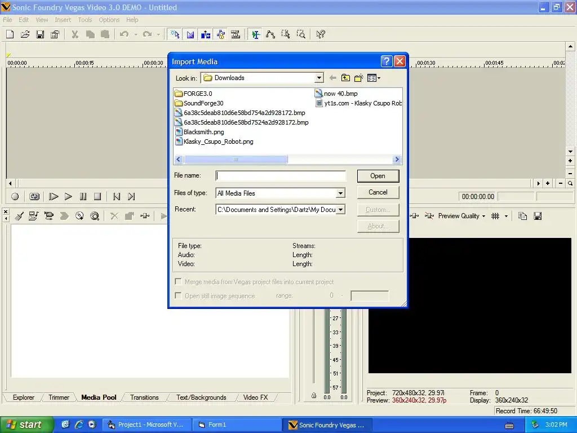
Task: Click the Cut scissors icon
Action: pos(75,34)
